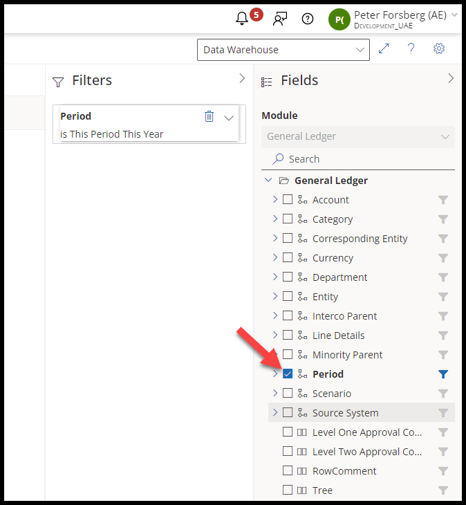Click the fields Search input box

point(366,159)
